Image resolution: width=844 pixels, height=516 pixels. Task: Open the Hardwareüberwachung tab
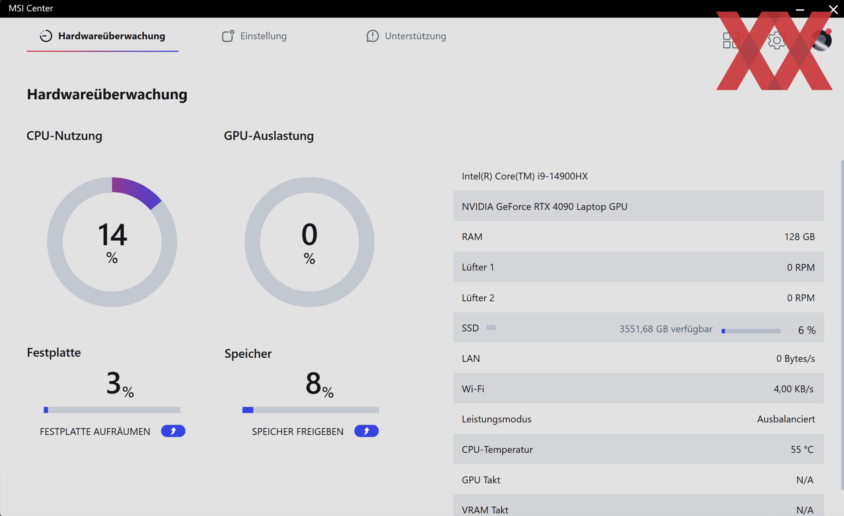pyautogui.click(x=102, y=36)
